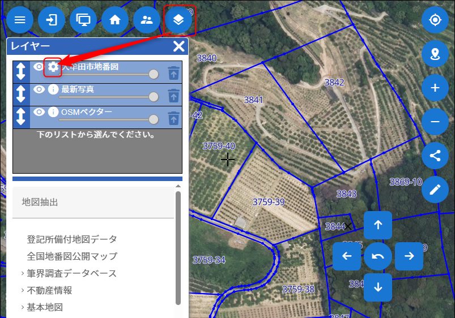Screen dimensions: 455x318
Task: Toggle visibility eye of 最新写真 layer
Action: [x=39, y=89]
